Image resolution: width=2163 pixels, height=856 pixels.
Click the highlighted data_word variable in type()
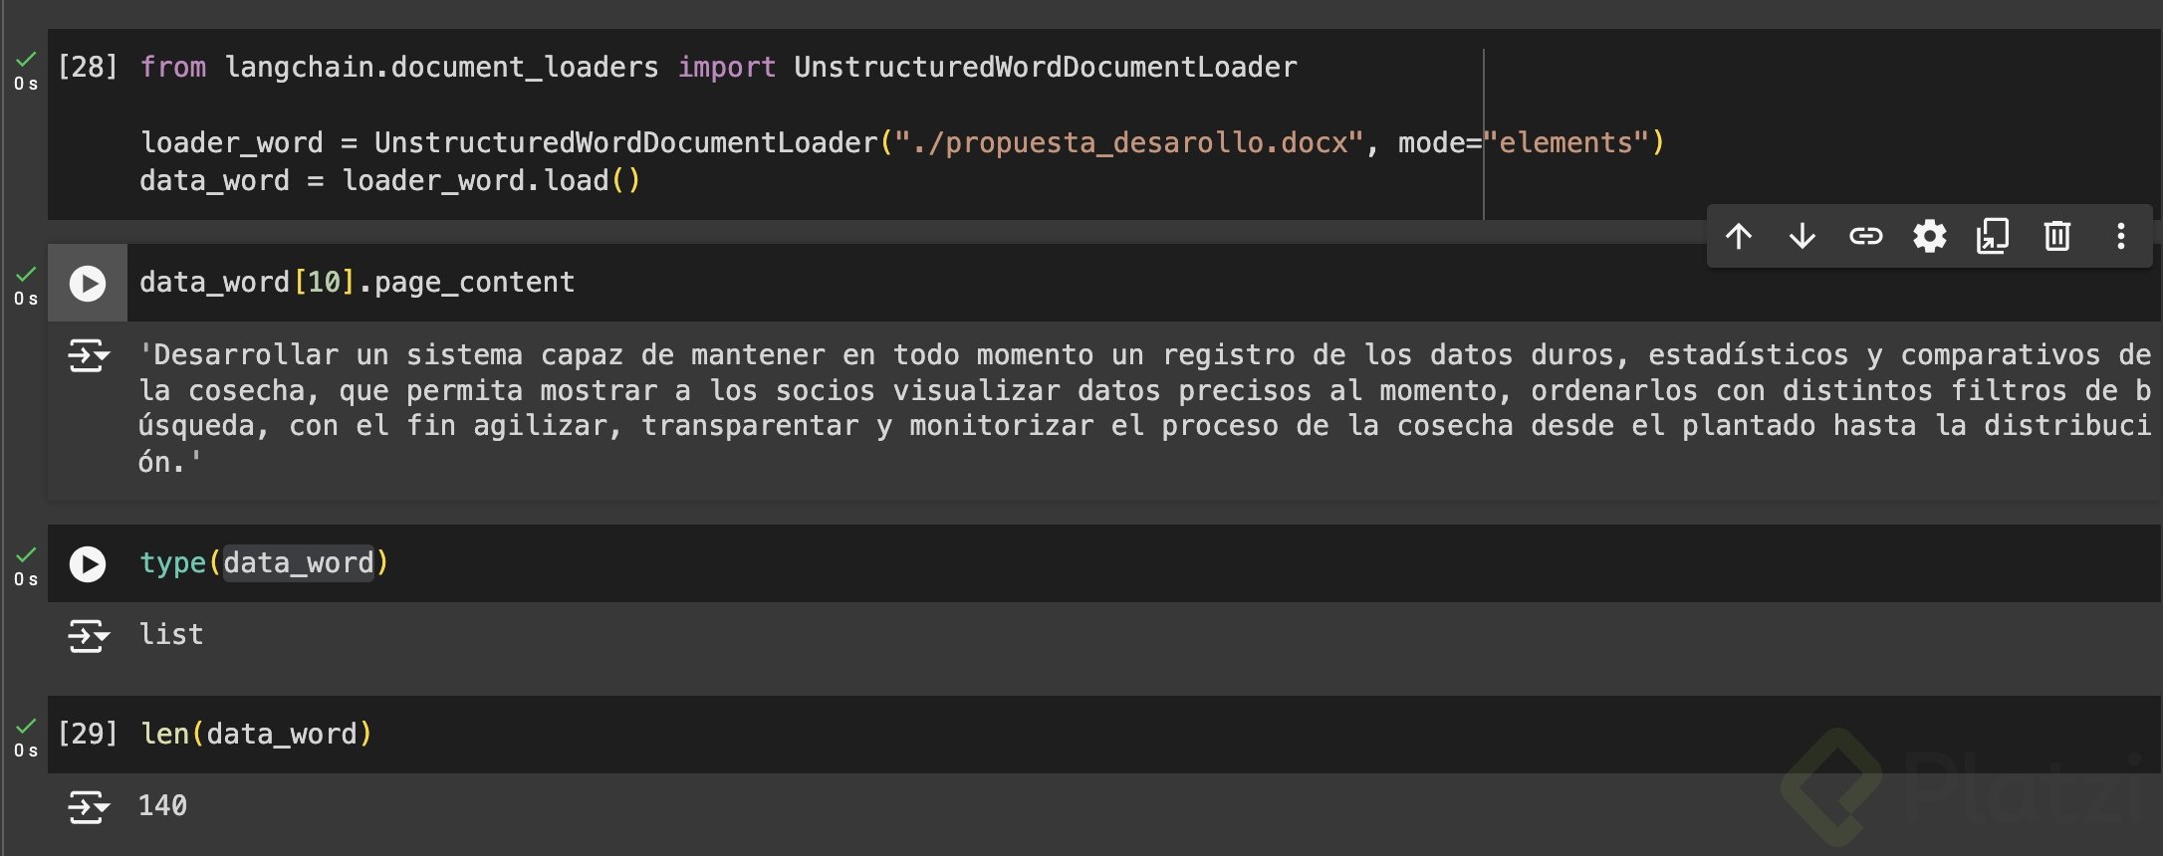299,563
